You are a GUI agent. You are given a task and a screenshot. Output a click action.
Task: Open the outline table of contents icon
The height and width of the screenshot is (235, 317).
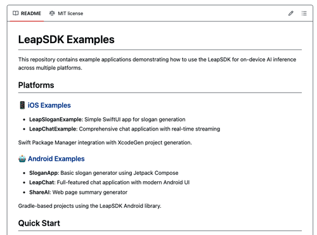[x=304, y=13]
